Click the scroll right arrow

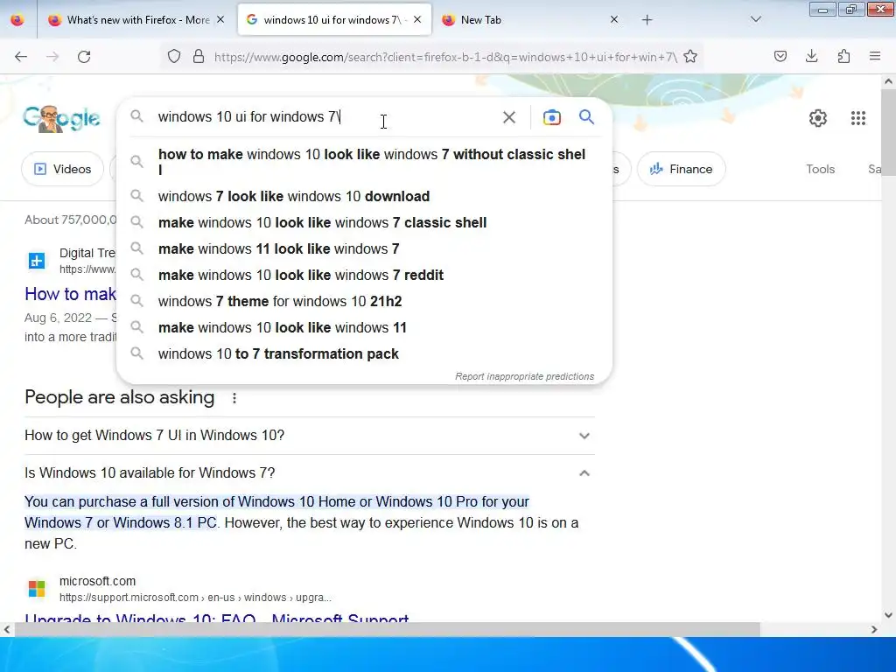click(874, 629)
